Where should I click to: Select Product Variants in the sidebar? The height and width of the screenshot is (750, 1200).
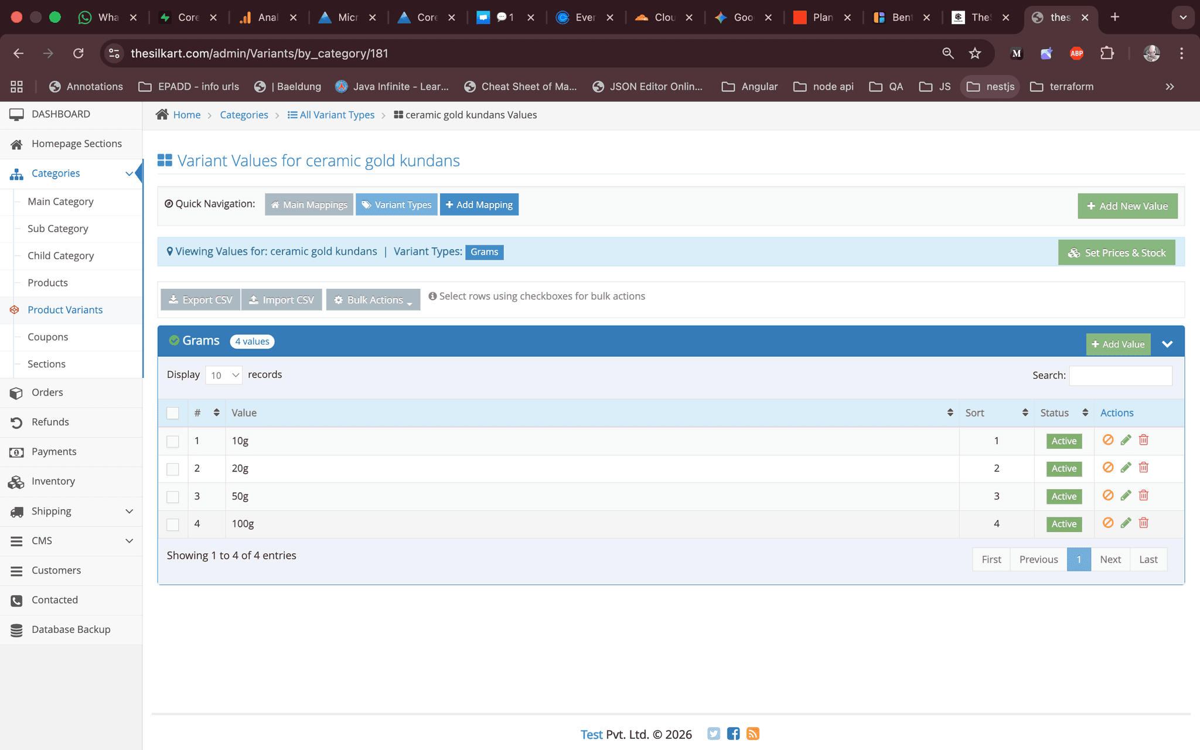point(66,309)
